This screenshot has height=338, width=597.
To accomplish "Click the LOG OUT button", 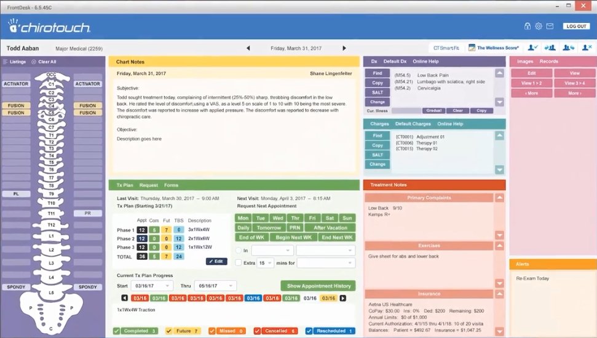I will pos(576,26).
